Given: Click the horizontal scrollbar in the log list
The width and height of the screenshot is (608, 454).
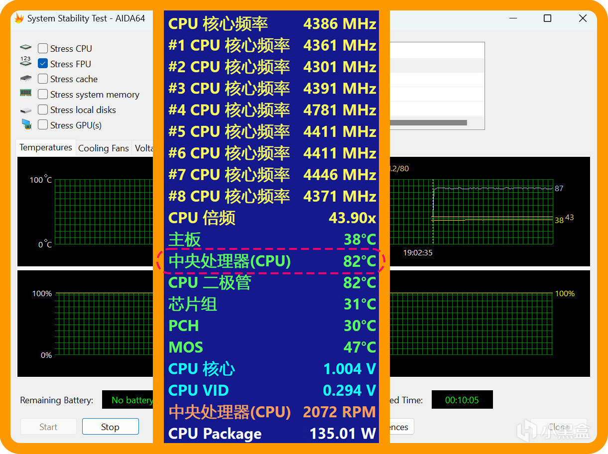Looking at the screenshot, I should pos(428,122).
